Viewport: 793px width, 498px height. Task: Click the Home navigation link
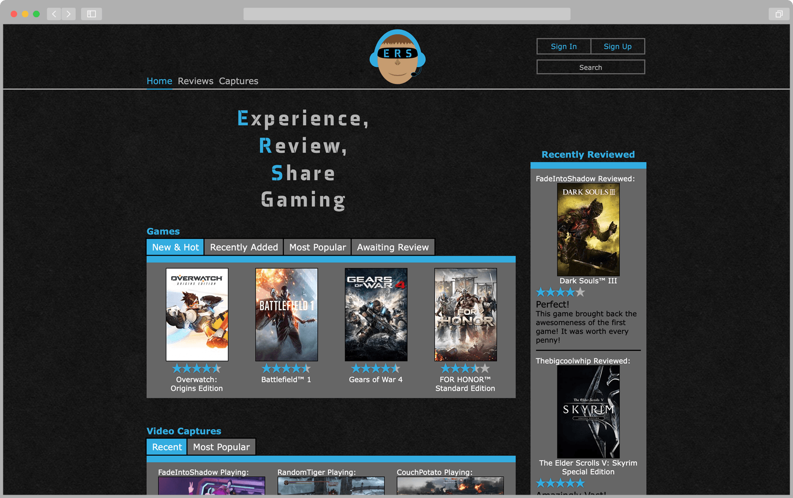point(159,81)
